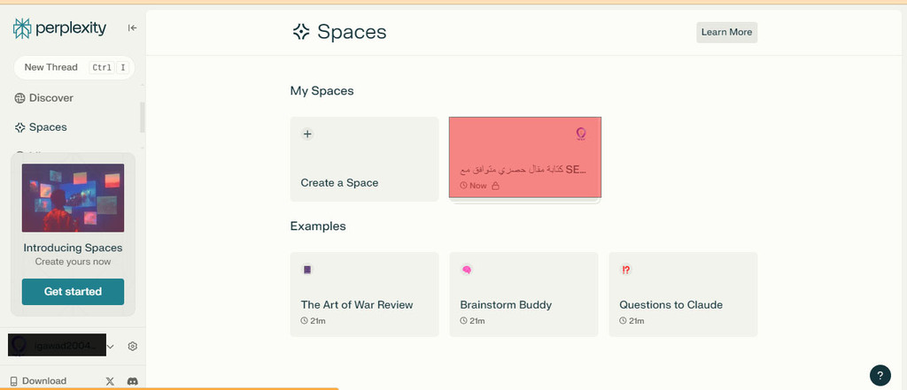Viewport: 907px width, 390px height.
Task: Click the Perplexity logo
Action: click(59, 27)
